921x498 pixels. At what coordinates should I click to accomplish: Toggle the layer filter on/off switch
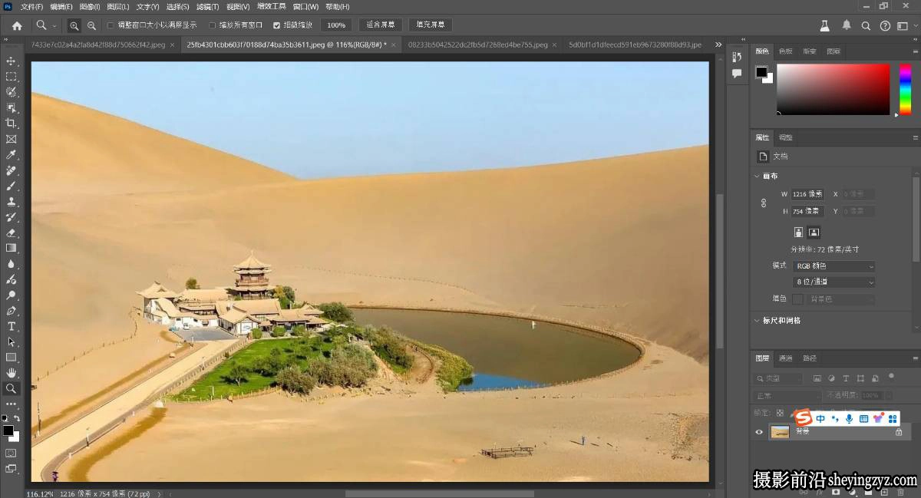891,376
